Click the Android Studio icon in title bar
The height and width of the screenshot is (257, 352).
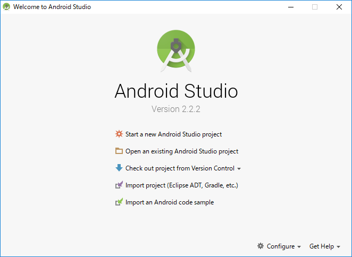[x=6, y=7]
